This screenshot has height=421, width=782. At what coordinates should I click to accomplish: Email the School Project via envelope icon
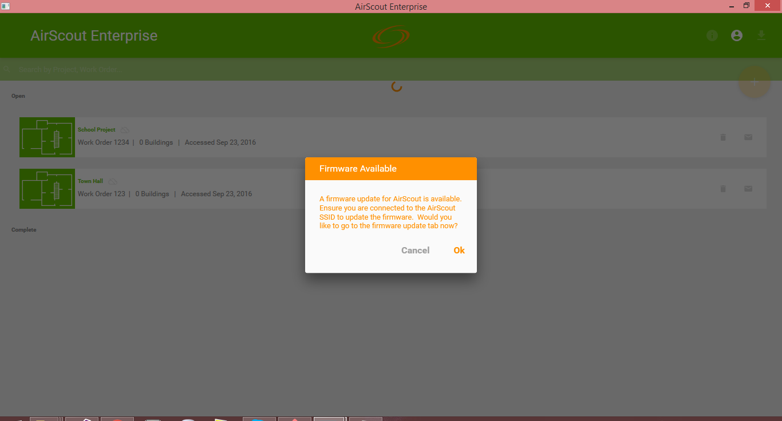click(748, 137)
